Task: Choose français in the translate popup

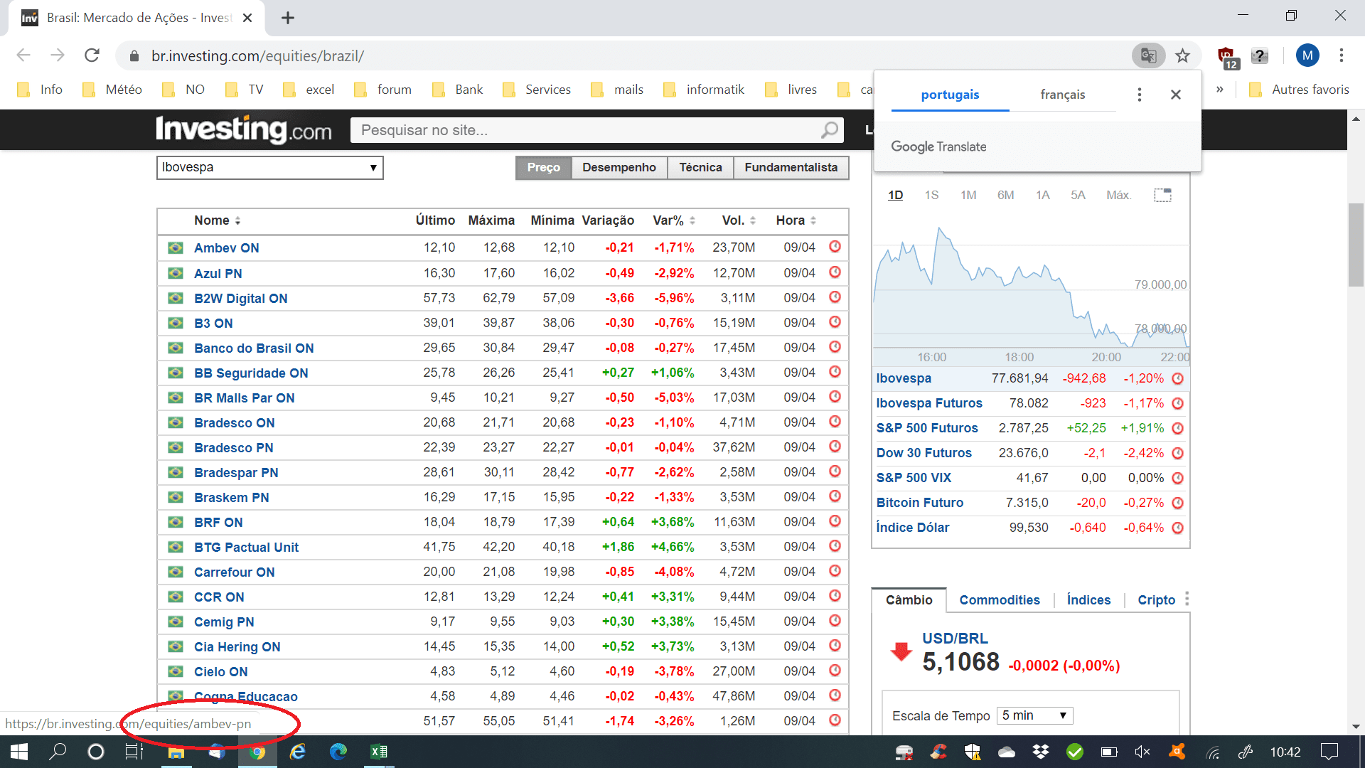Action: (x=1062, y=95)
